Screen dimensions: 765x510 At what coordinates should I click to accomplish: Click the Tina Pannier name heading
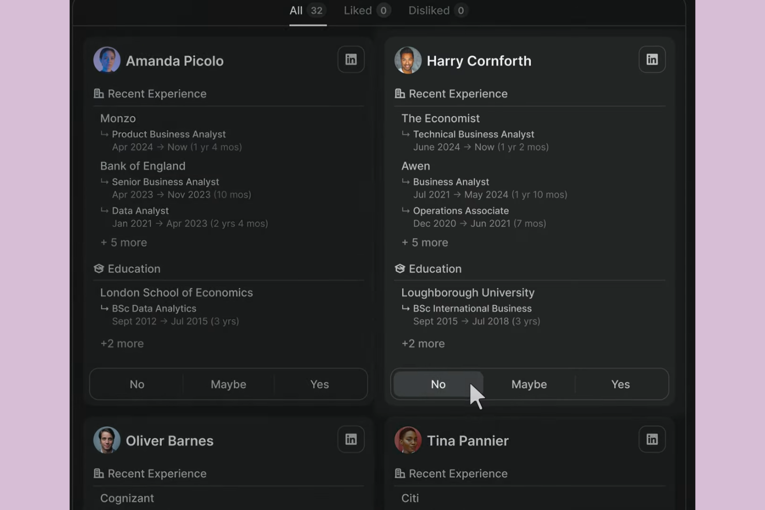[x=468, y=441]
